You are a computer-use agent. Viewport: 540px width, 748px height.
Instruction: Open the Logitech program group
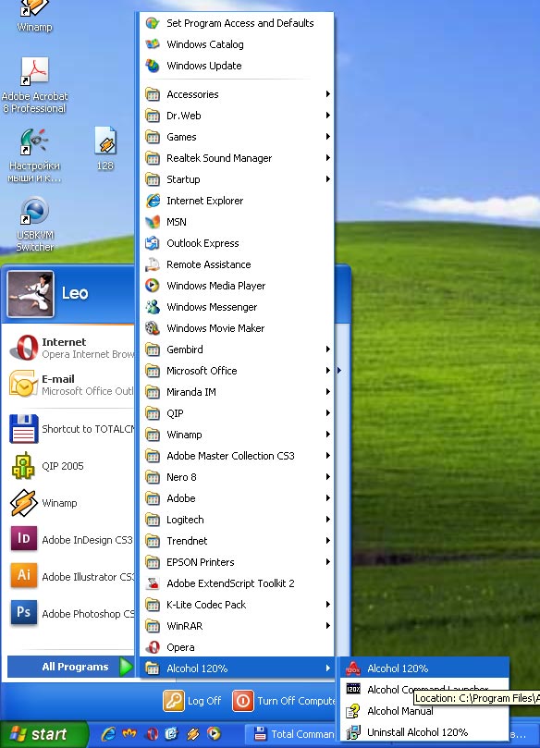(x=237, y=520)
